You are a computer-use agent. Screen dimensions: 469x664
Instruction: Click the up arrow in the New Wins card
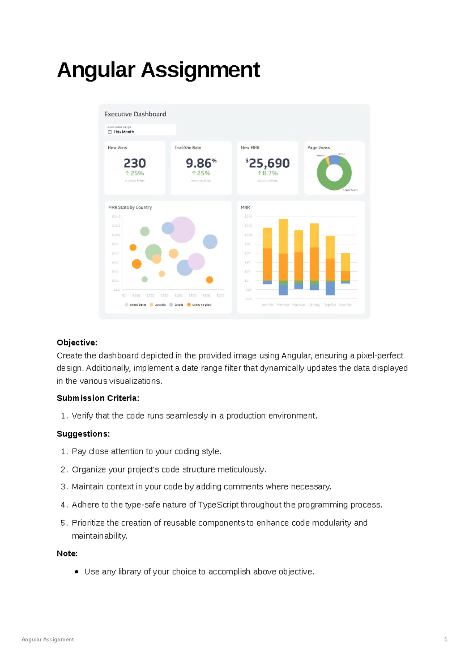[127, 173]
